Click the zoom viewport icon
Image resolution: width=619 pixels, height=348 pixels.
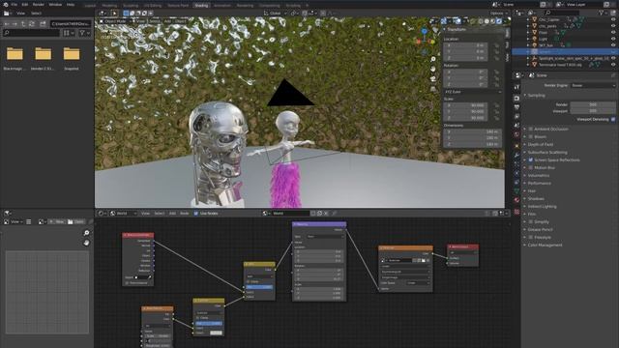point(433,59)
